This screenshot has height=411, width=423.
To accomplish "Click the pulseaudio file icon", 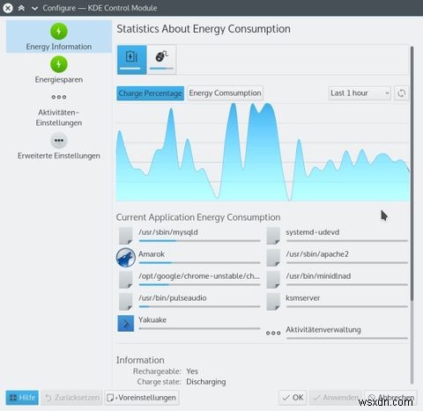I will coord(126,301).
